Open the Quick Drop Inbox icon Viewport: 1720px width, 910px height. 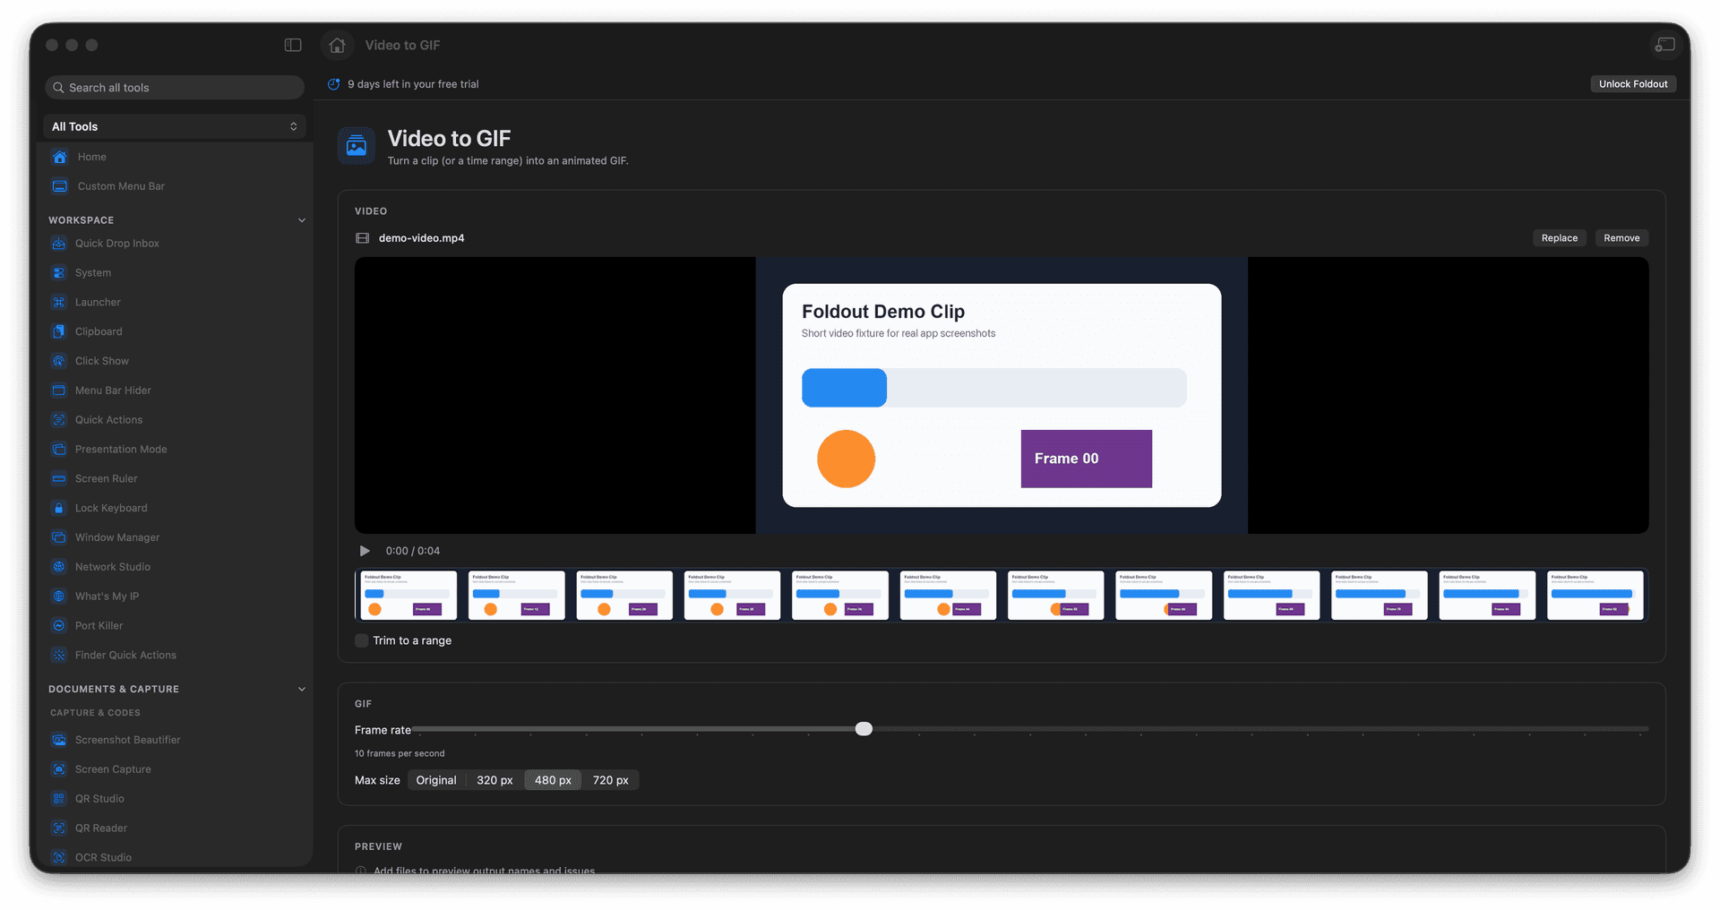59,244
